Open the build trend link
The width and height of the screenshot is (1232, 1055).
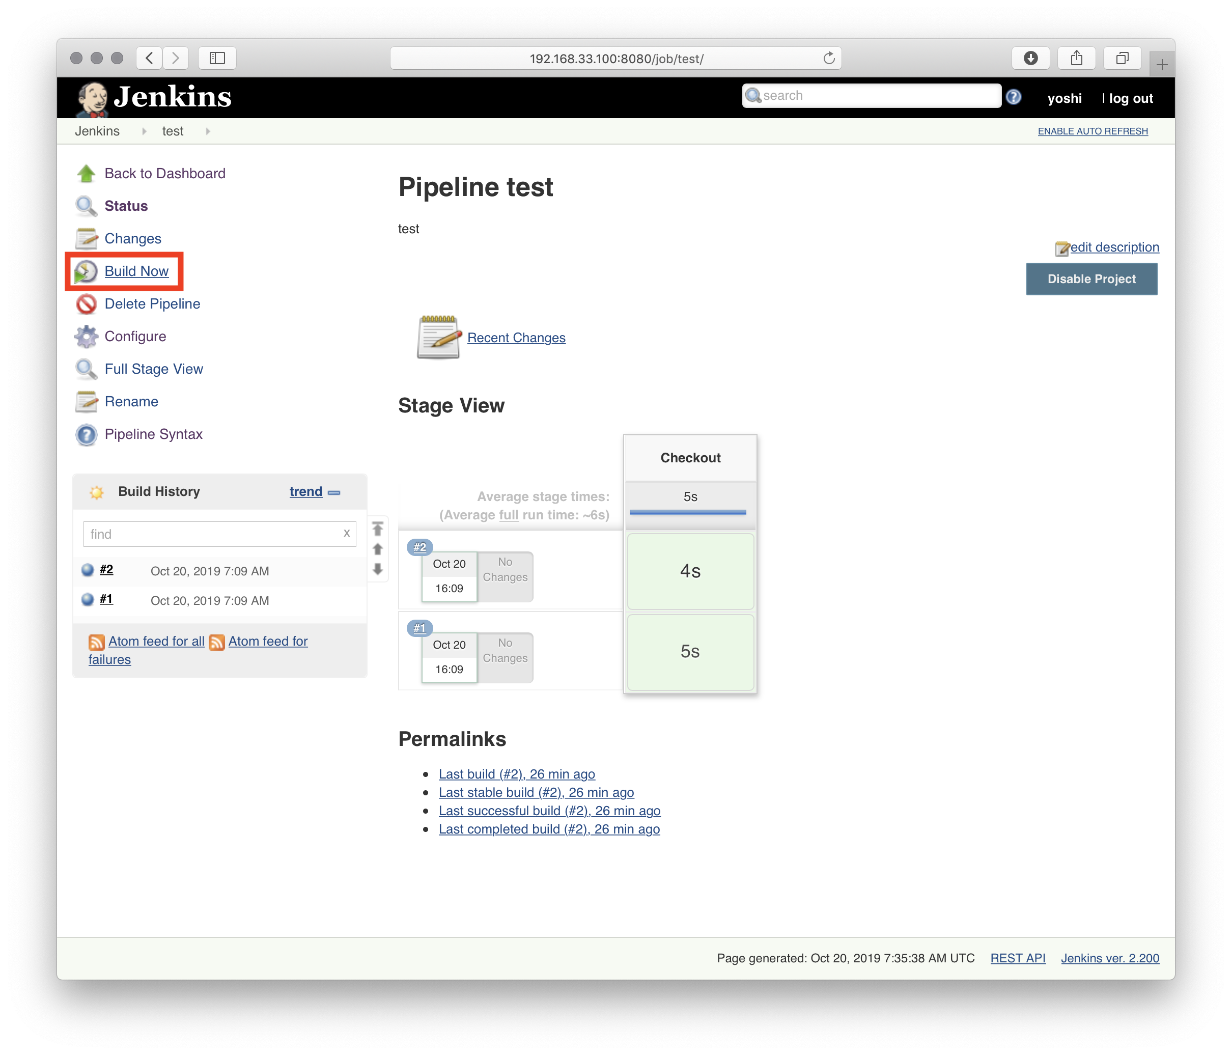click(x=305, y=492)
